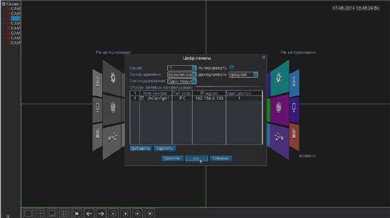Click the round play icon in toolbar
Screen dimensions: 390x218
pos(138,214)
